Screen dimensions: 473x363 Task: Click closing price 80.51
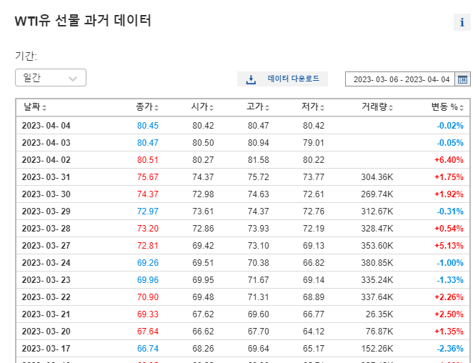[x=148, y=160]
